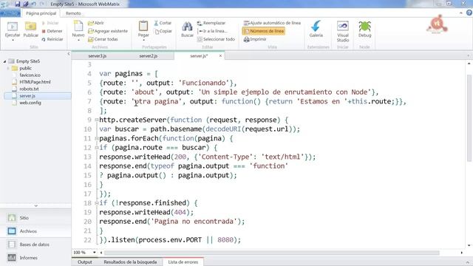Open the Bases de datos workspace
Screen dimensions: 473x266
35,245
